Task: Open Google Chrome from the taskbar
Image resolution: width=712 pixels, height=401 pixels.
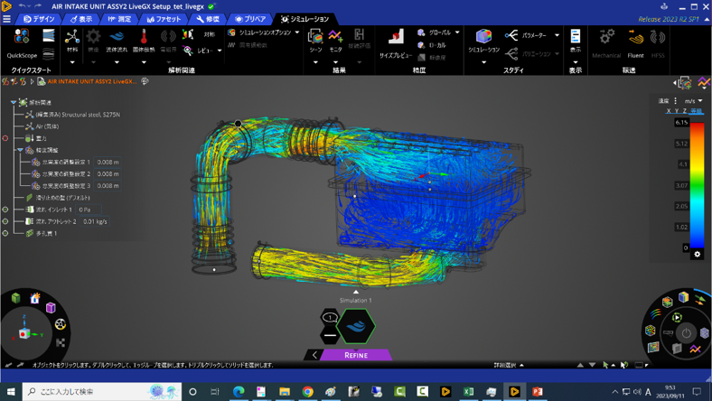Action: 307,391
